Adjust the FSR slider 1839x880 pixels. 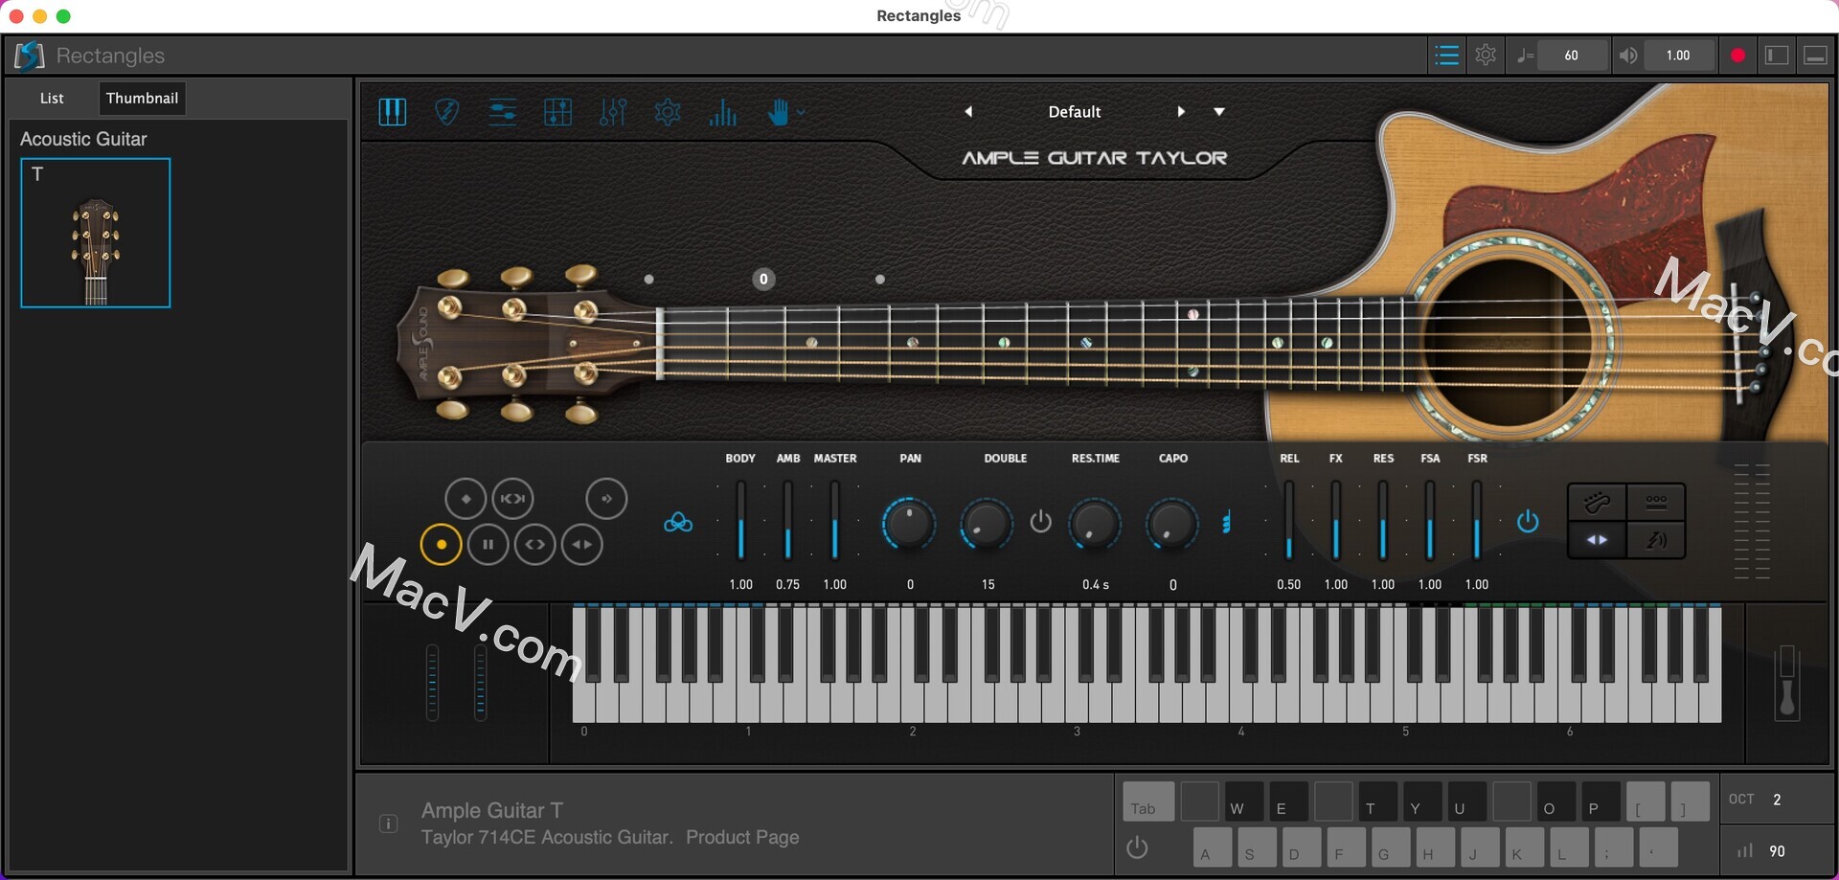pyautogui.click(x=1476, y=521)
